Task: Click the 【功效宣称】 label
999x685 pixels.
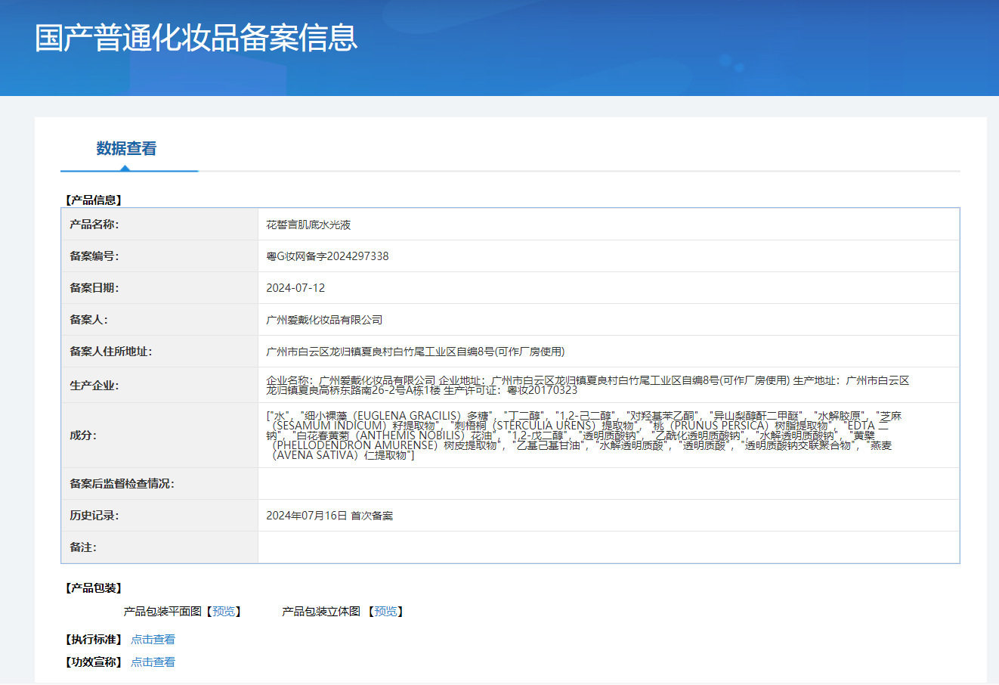Action: coord(94,662)
